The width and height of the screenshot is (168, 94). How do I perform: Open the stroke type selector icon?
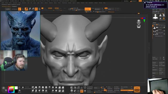point(19,88)
